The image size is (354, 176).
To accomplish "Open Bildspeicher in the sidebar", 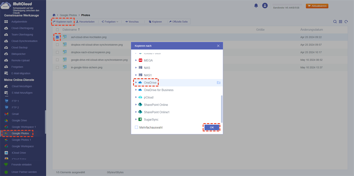I will click(x=19, y=54).
